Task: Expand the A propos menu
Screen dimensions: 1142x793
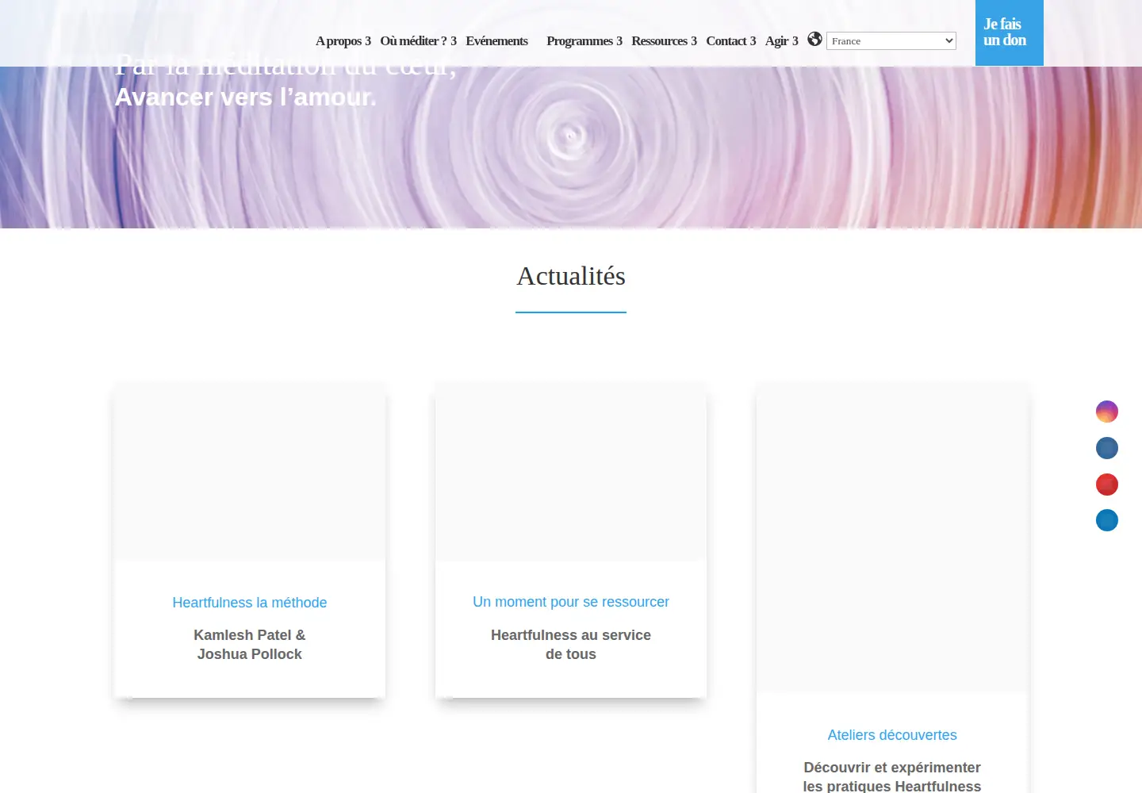Action: [x=343, y=41]
